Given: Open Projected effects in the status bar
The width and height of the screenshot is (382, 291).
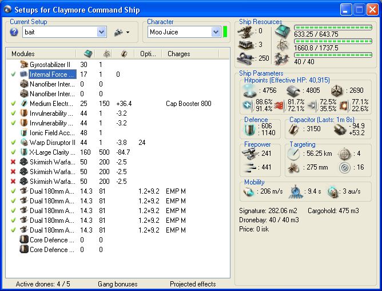Looking at the screenshot, I should [193, 284].
